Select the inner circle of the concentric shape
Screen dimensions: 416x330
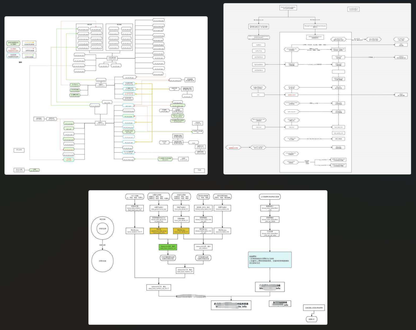click(102, 229)
